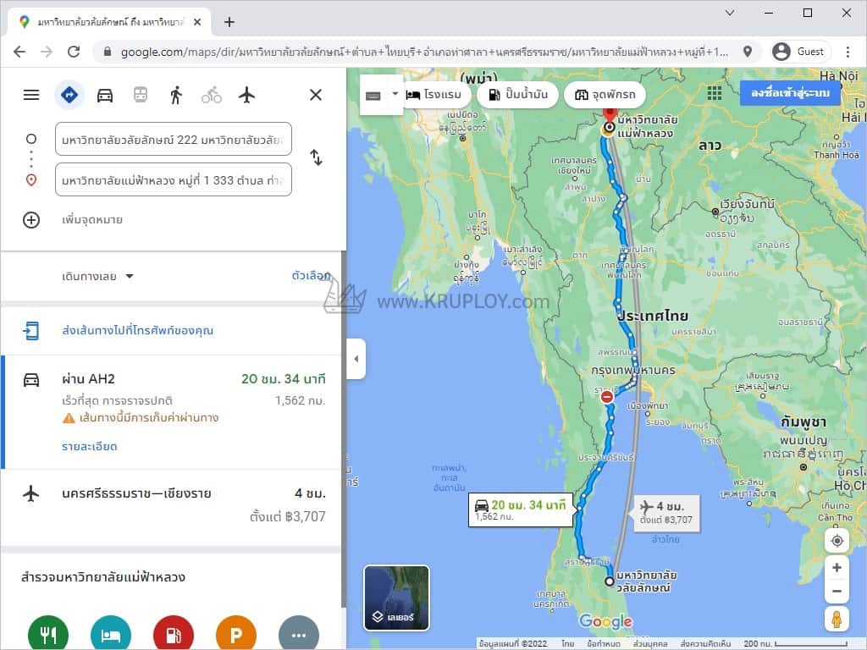Click the more categories explore icon

click(299, 635)
